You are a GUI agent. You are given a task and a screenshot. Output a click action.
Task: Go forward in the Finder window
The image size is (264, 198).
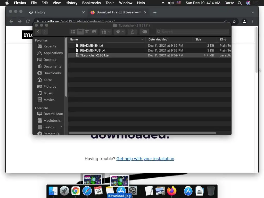tap(45, 32)
